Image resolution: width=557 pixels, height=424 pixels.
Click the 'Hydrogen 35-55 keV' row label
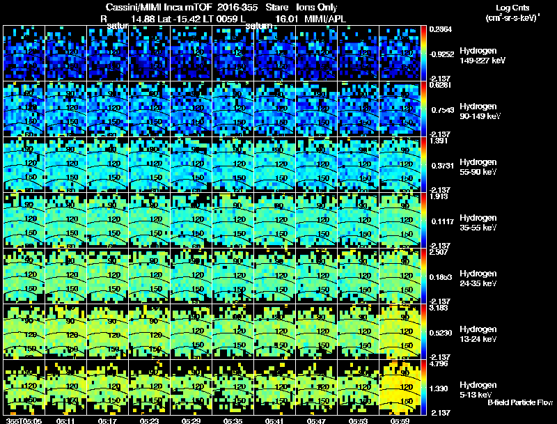point(478,223)
